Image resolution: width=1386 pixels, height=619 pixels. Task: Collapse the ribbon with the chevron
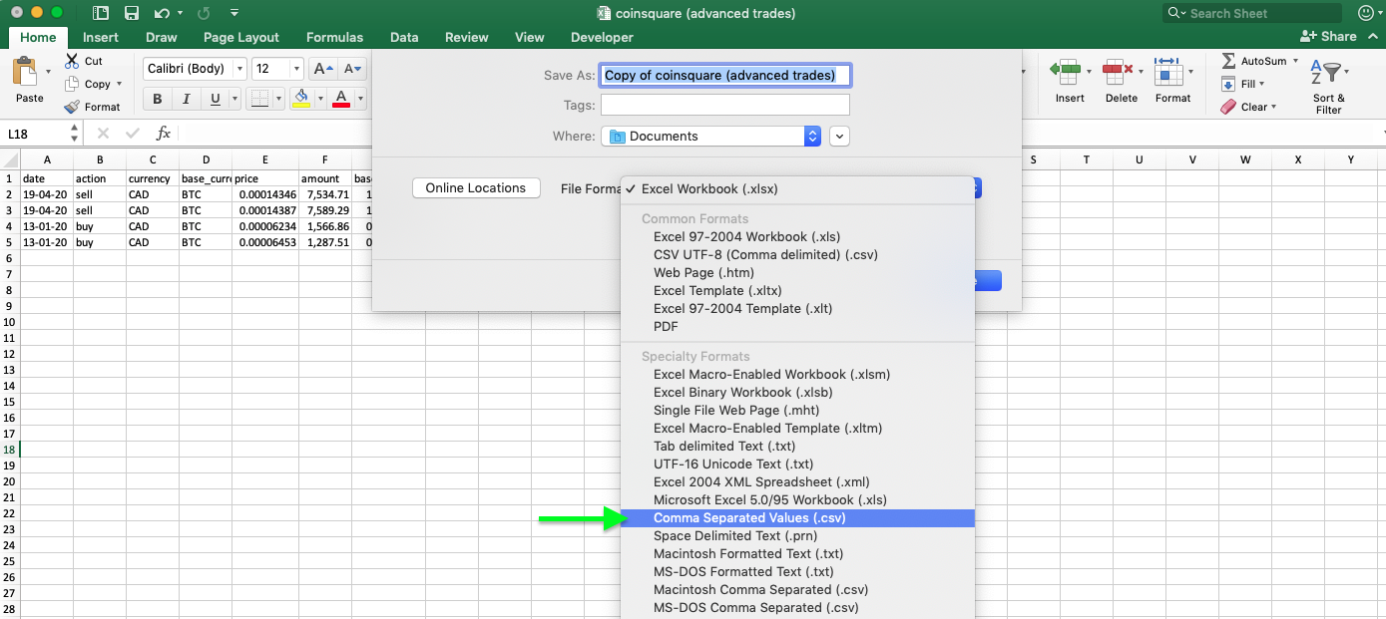coord(1375,37)
